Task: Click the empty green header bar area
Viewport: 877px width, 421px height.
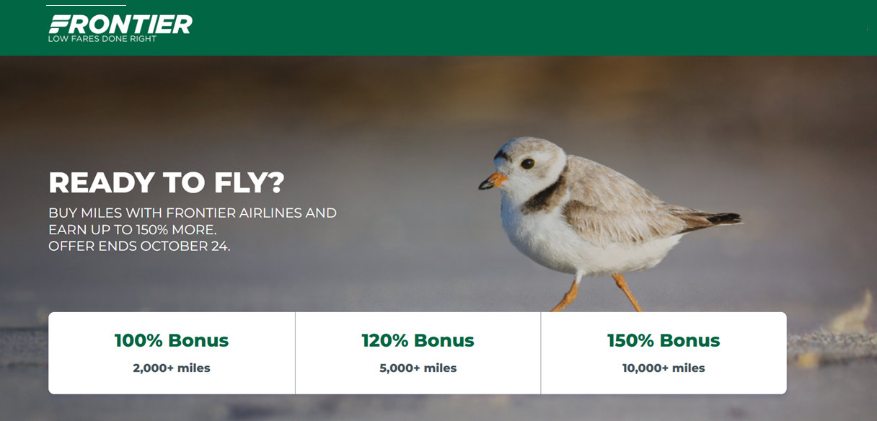Action: [505, 27]
